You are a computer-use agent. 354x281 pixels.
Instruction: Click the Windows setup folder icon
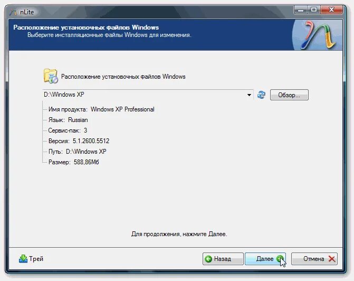[50, 76]
